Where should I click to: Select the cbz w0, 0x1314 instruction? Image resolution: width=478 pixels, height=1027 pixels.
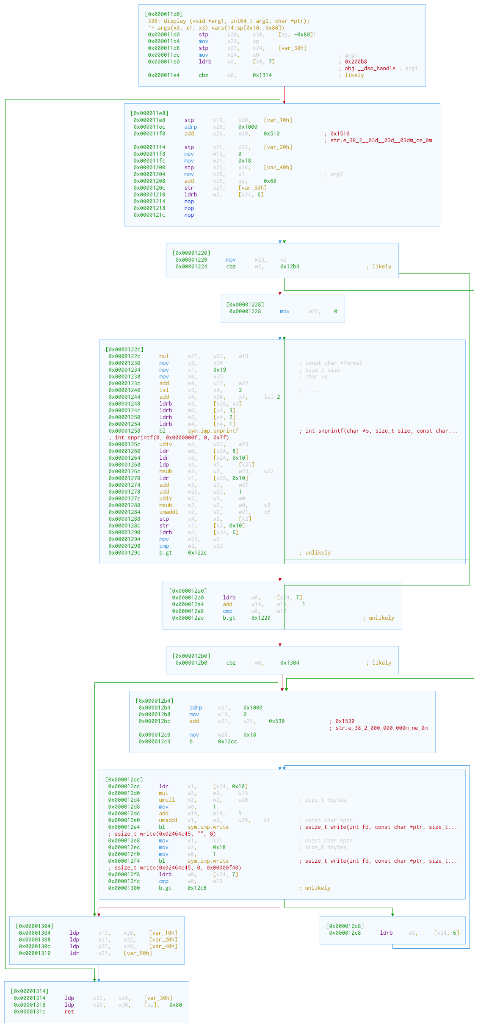tap(210, 75)
